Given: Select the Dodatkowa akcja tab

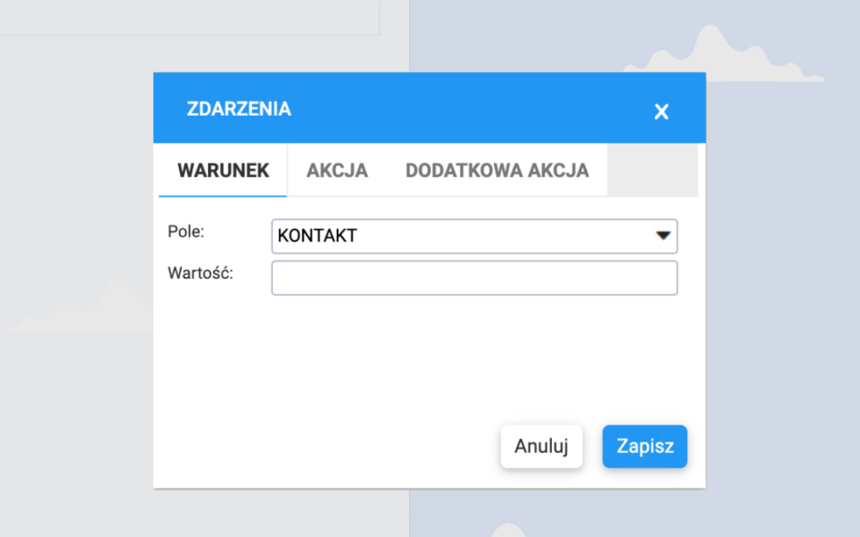Looking at the screenshot, I should [x=496, y=170].
